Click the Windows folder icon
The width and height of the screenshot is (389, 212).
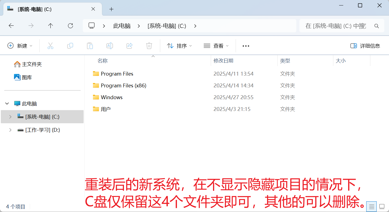pos(96,97)
